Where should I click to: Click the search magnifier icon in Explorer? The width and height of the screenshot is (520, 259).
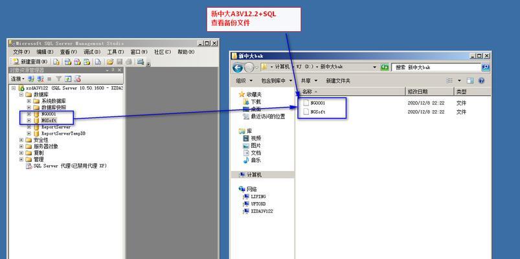pos(485,67)
